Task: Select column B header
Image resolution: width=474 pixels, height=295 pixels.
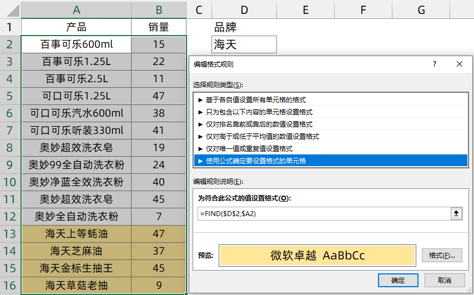Action: (x=159, y=10)
